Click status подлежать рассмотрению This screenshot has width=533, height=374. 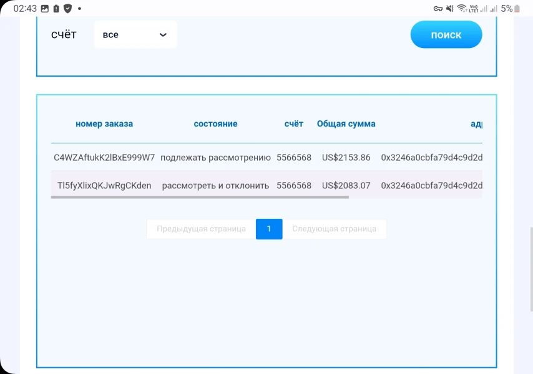point(215,158)
